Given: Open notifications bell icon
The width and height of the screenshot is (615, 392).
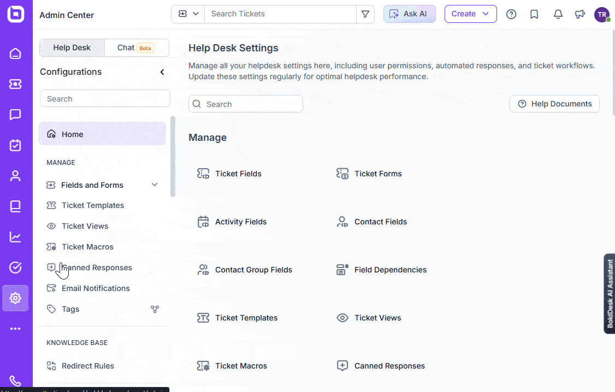Looking at the screenshot, I should (x=558, y=14).
